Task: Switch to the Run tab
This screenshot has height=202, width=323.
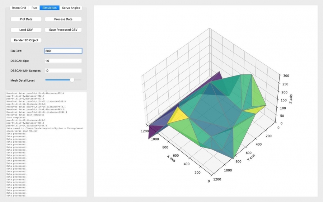Action: coord(34,8)
